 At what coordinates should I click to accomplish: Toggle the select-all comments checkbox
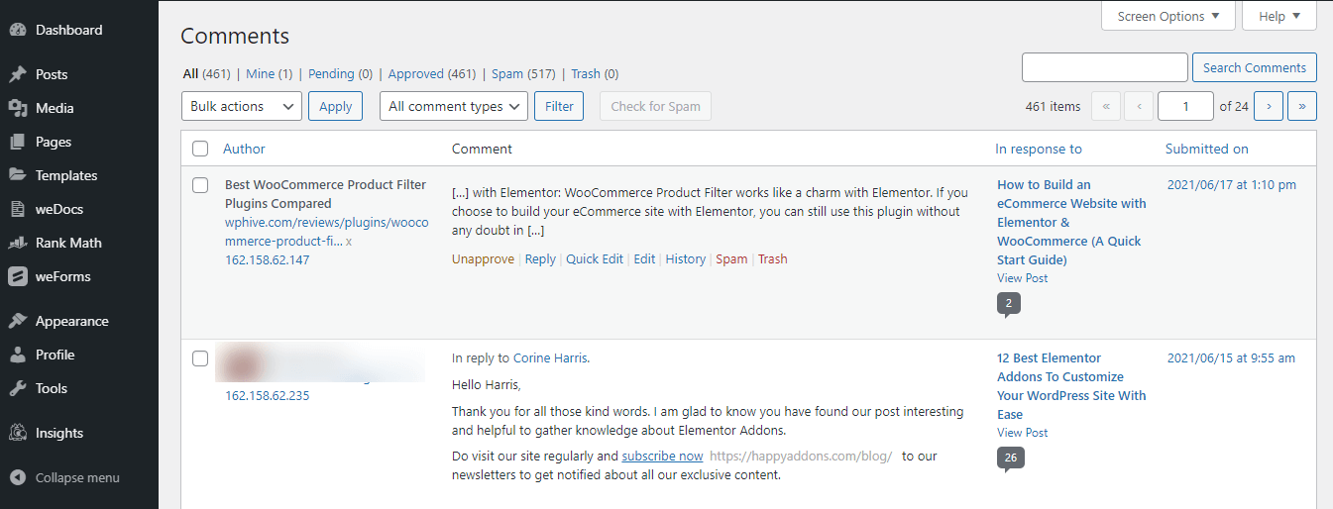coord(200,149)
